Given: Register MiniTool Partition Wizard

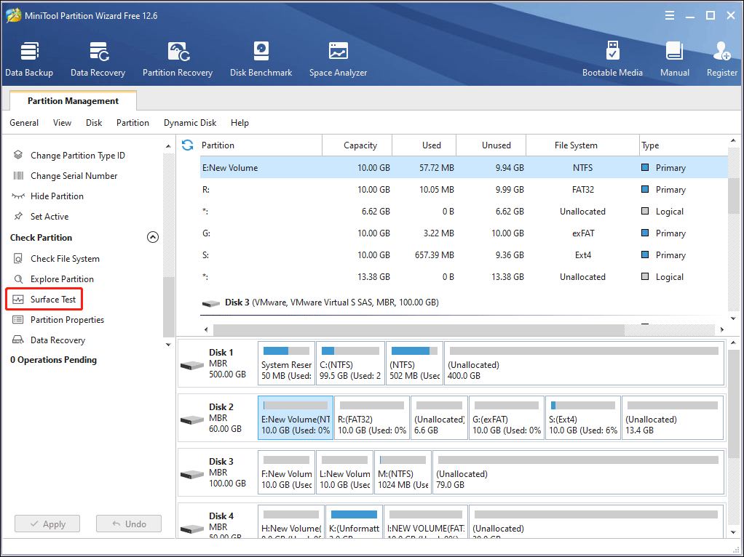Looking at the screenshot, I should click(721, 58).
